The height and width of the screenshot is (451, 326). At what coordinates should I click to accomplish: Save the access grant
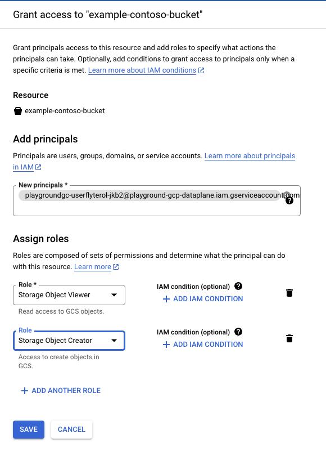tap(29, 430)
